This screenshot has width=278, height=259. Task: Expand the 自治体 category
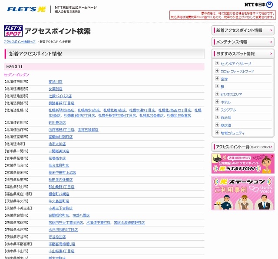point(217,117)
